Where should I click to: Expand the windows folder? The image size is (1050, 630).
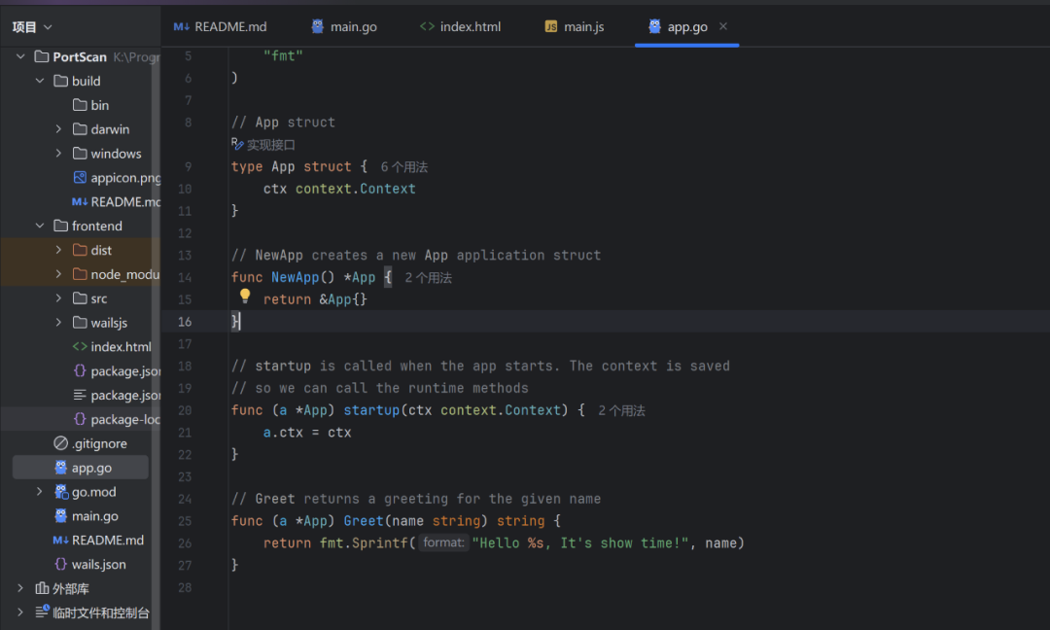59,154
